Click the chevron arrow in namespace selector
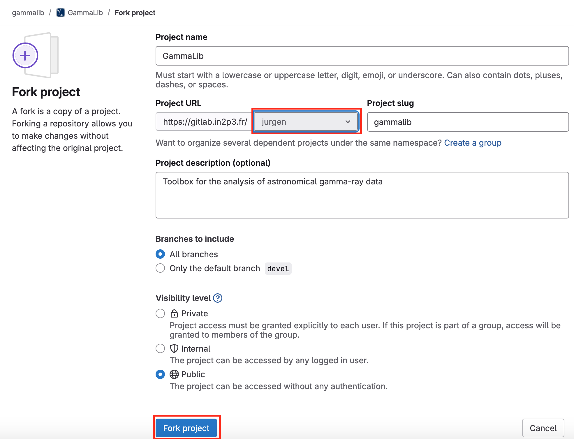Screen dimensions: 574x439 coord(348,122)
